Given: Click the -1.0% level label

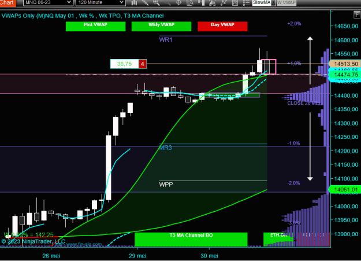Looking at the screenshot, I should (x=293, y=143).
